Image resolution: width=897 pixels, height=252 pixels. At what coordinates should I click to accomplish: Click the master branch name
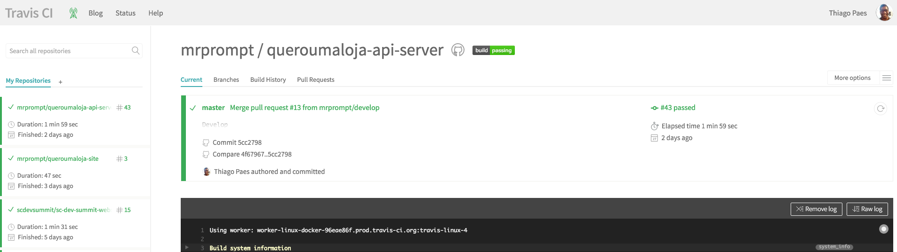point(213,108)
